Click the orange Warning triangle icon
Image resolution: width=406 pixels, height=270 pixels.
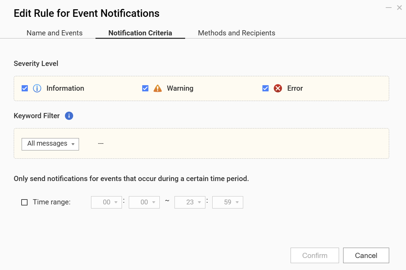pyautogui.click(x=157, y=88)
